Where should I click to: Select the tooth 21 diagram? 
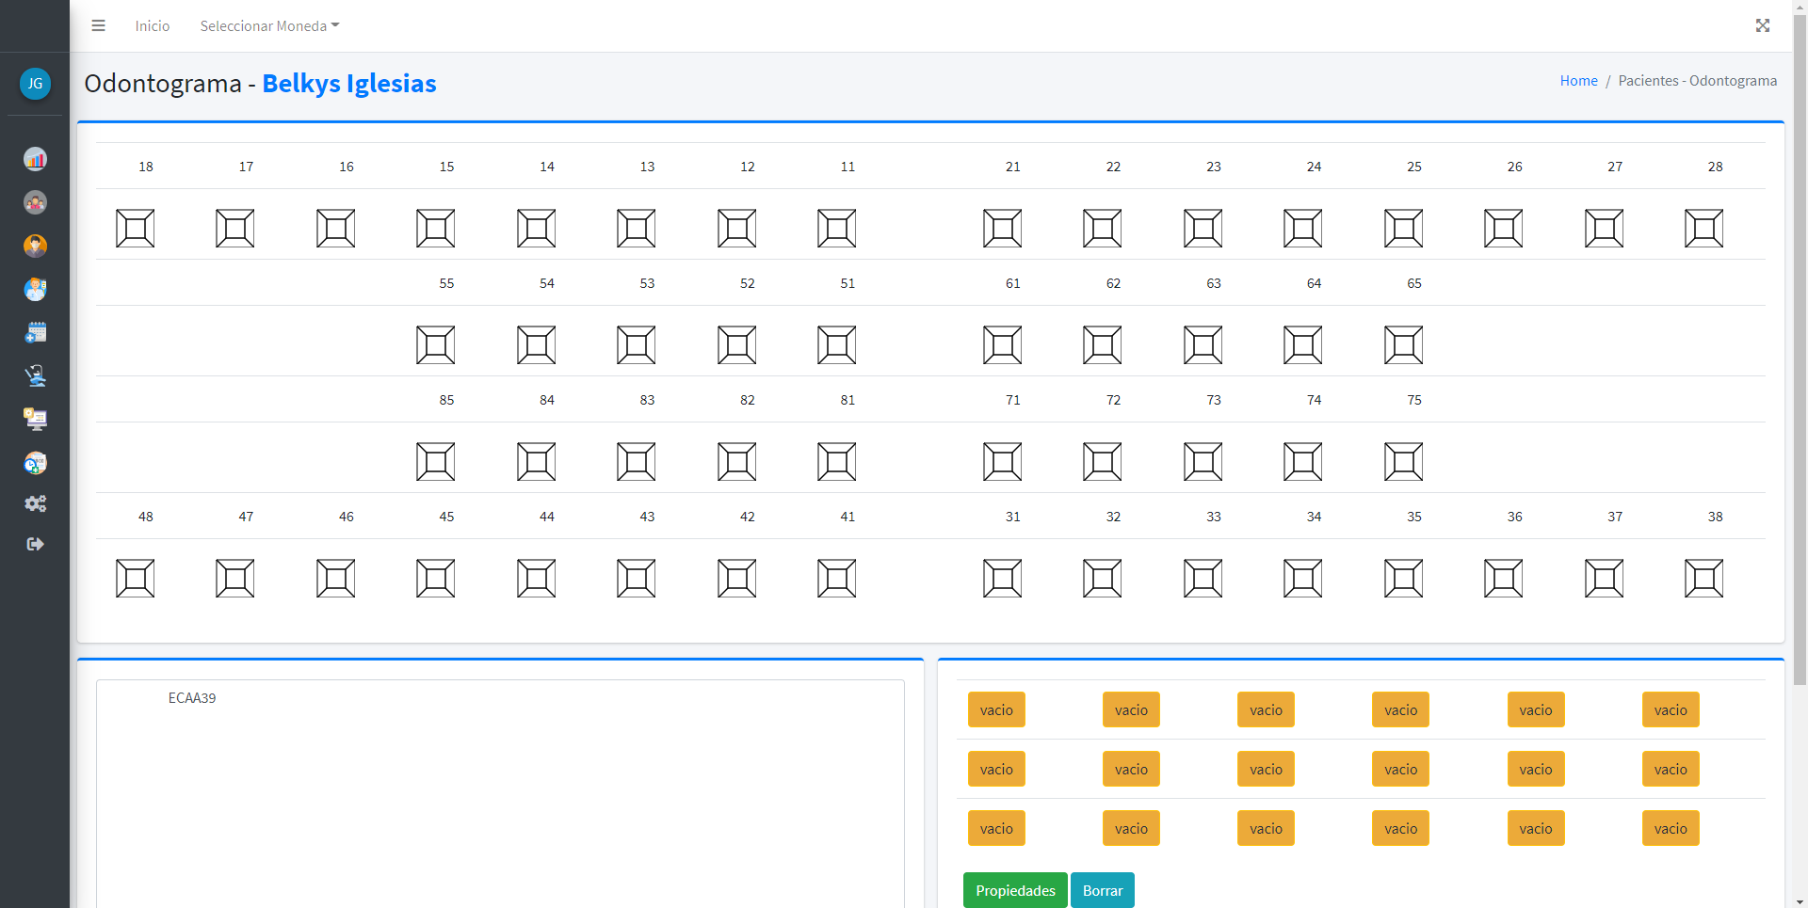[1002, 228]
